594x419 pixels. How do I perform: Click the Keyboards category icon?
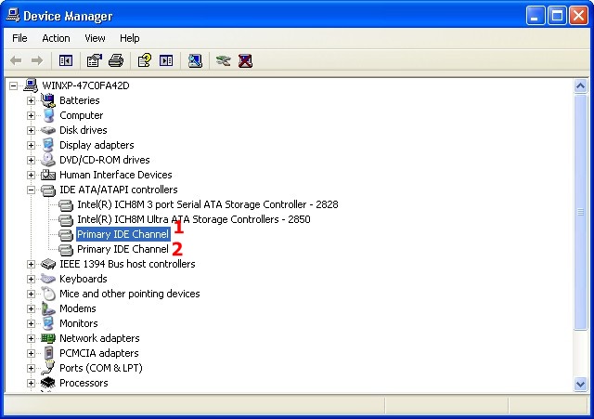pos(48,279)
